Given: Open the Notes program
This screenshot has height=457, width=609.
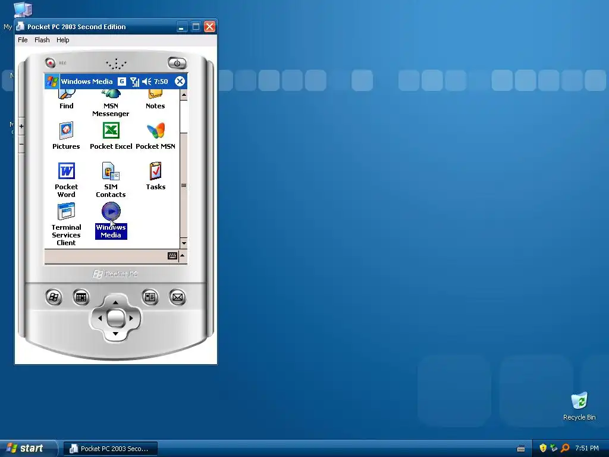Looking at the screenshot, I should coord(155,99).
